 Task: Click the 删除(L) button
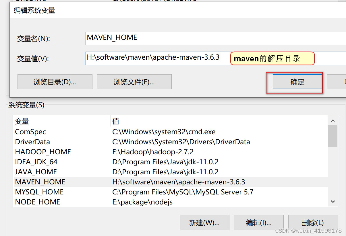(313, 223)
